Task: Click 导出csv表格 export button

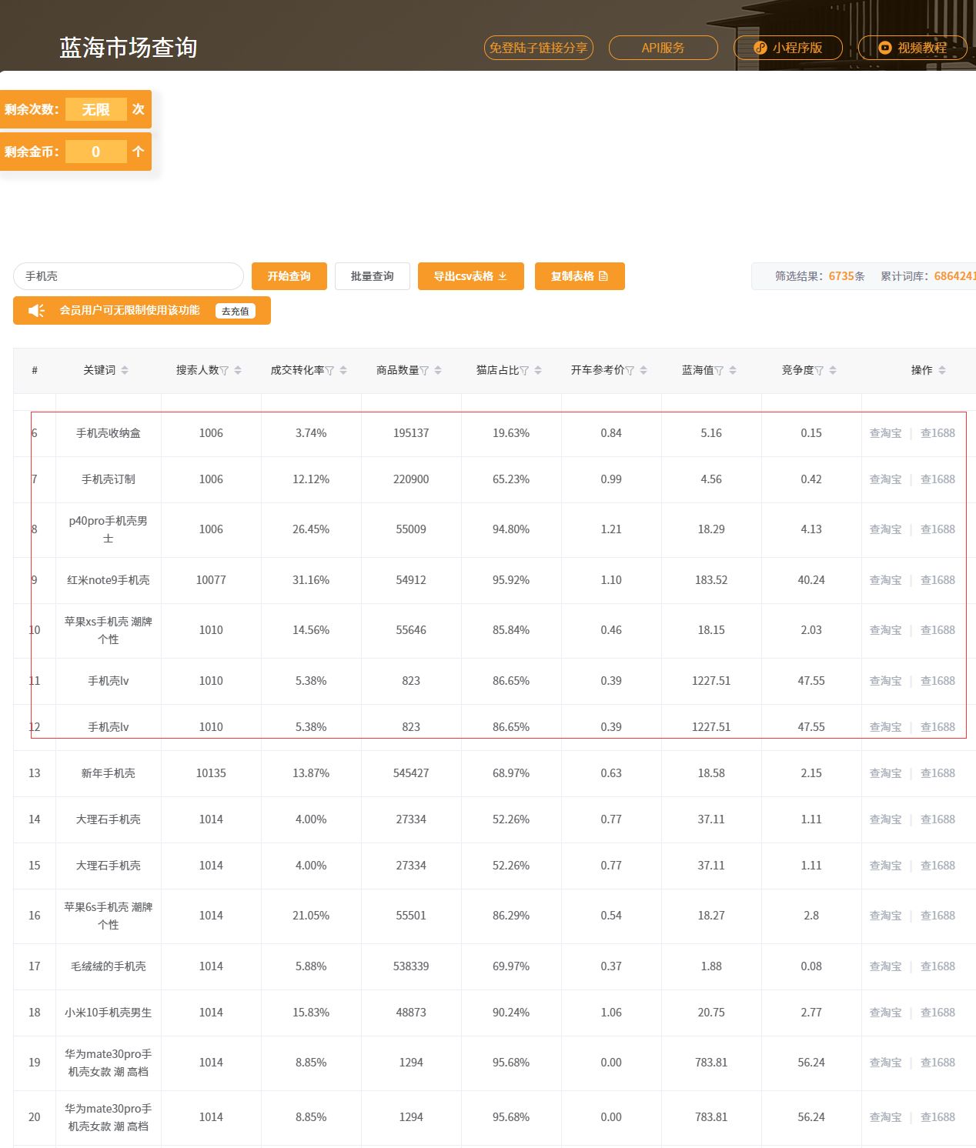Action: (x=471, y=276)
